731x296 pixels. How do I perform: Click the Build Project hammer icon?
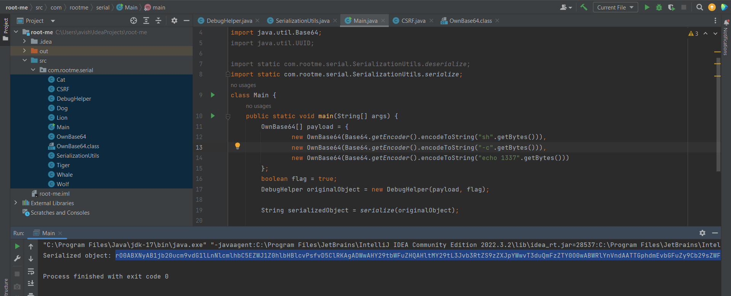[x=584, y=7]
